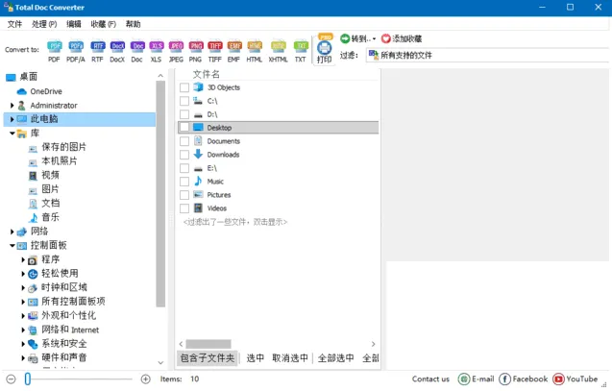This screenshot has width=612, height=391.
Task: Open the 帮助 menu
Action: click(x=134, y=24)
